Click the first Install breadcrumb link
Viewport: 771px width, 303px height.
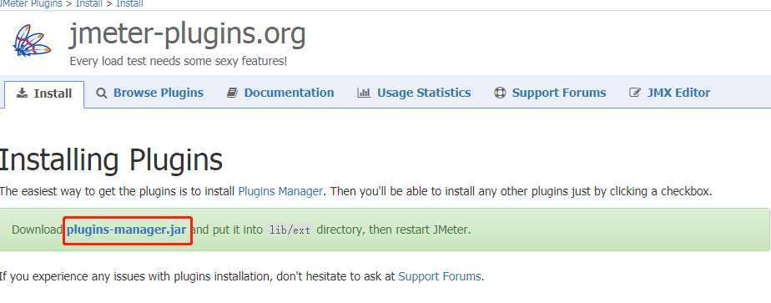tap(89, 4)
